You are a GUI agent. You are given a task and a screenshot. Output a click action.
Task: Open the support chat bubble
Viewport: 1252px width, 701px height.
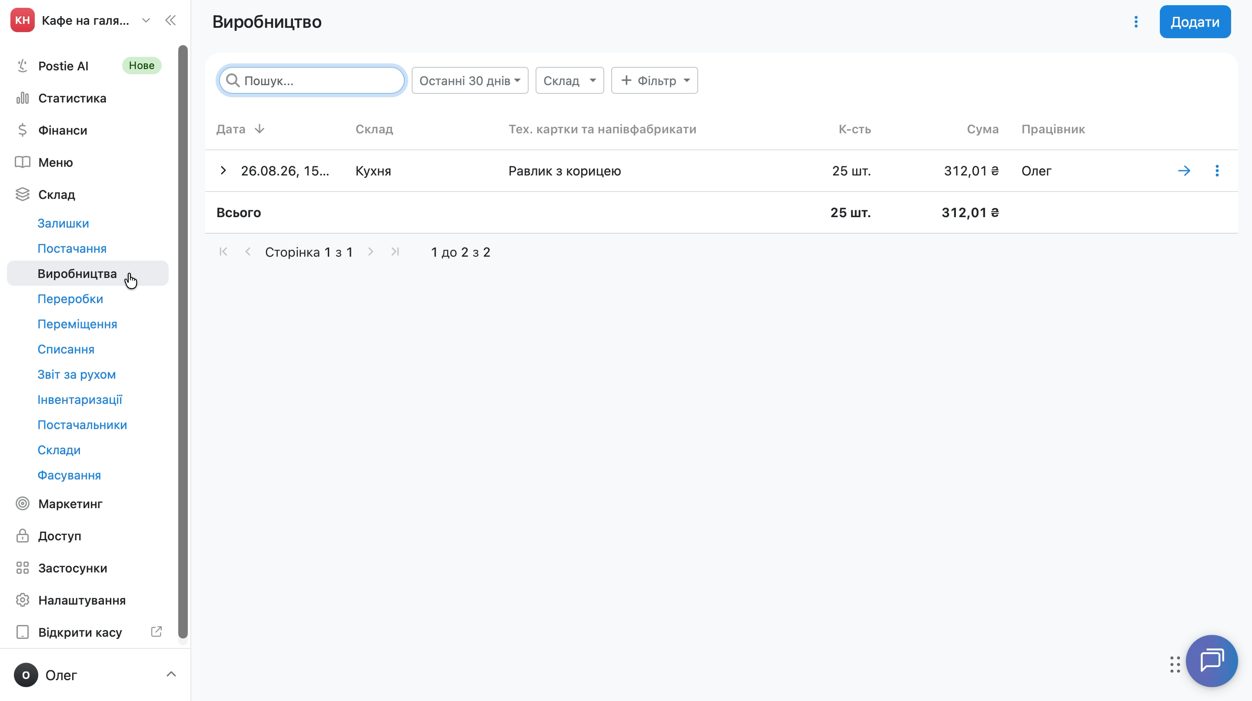[1212, 661]
